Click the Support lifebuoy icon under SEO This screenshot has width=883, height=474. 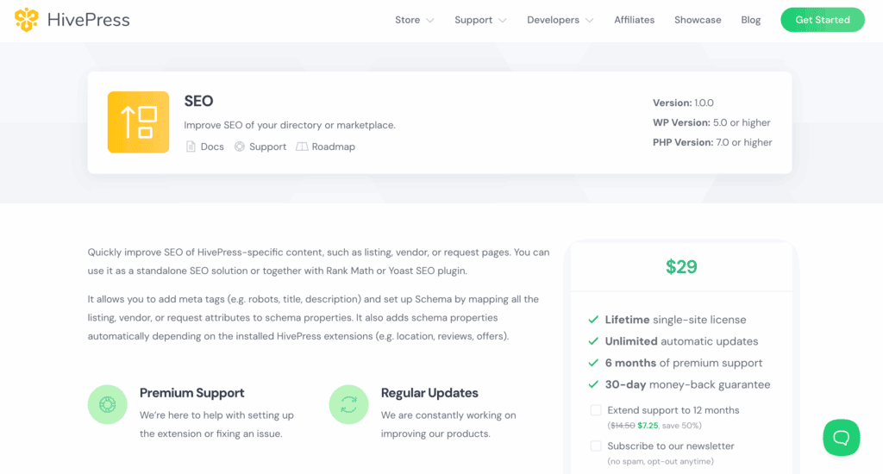(x=240, y=147)
